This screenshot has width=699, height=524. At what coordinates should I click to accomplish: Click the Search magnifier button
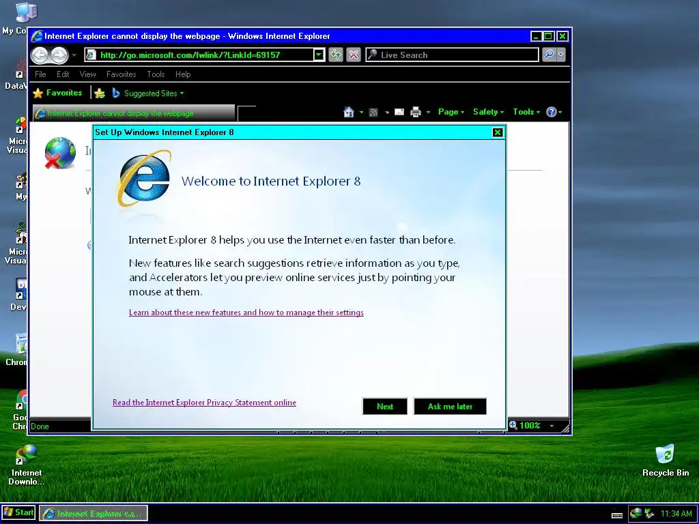tap(550, 55)
